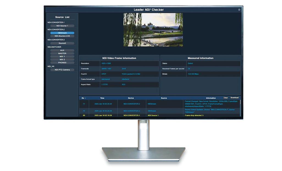The image size is (282, 171).
Task: Click the log time 2025 Jan 16 02:20:20
Action: coord(103,111)
